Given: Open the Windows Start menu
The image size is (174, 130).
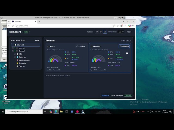Looking at the screenshot, I should click(2, 112).
